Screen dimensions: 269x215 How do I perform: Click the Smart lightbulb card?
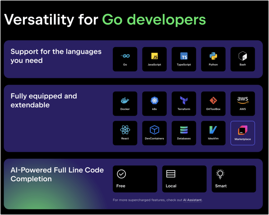click(x=234, y=179)
